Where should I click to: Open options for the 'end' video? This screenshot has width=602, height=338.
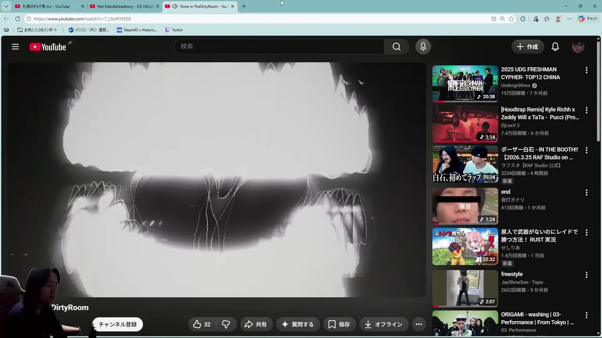point(586,192)
